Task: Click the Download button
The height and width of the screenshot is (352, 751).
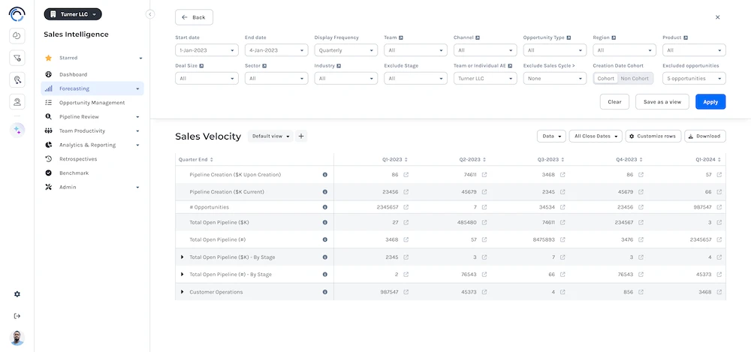Action: coord(704,137)
